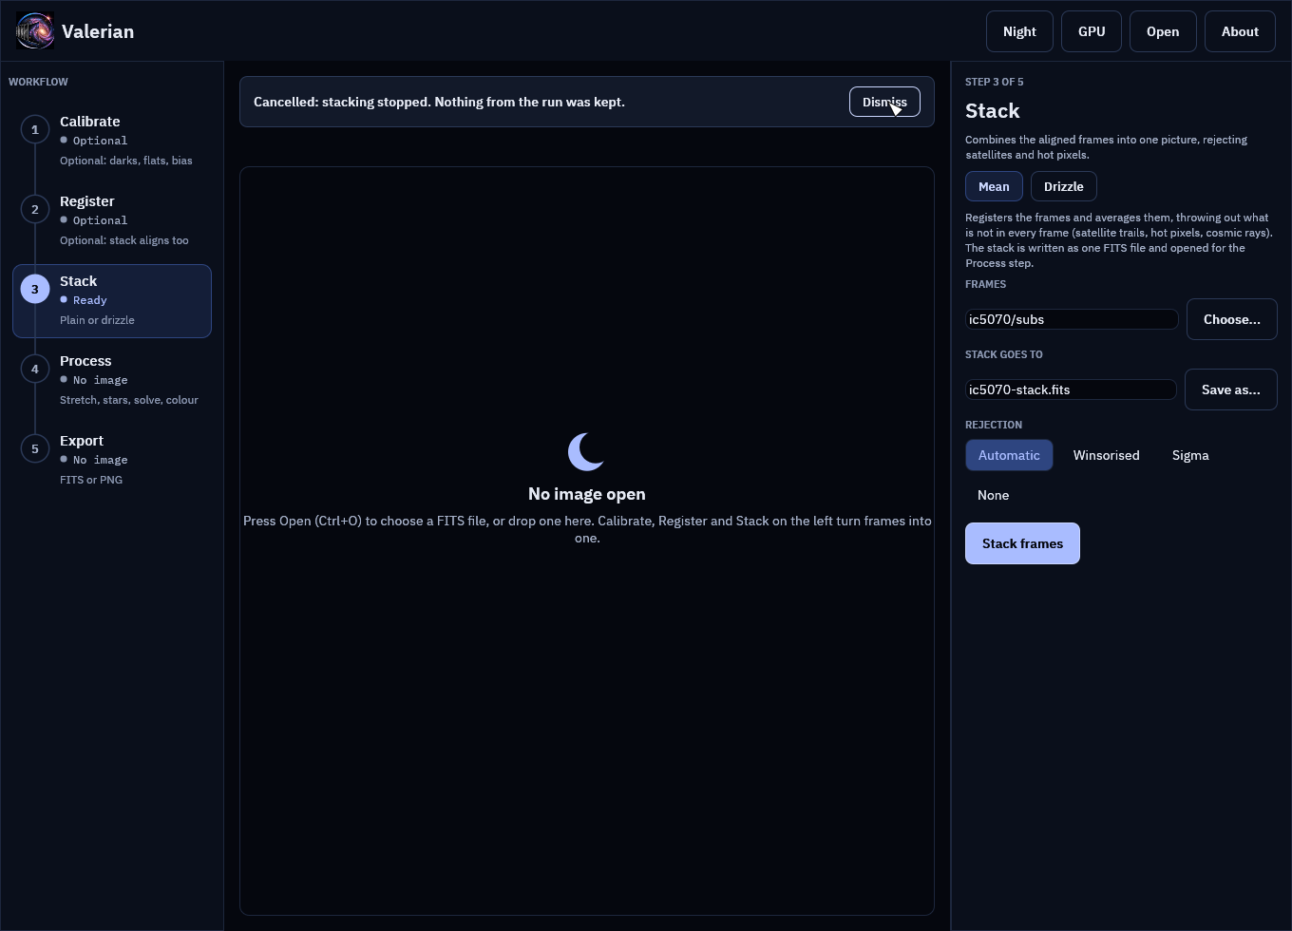Image resolution: width=1292 pixels, height=931 pixels.
Task: Click the "No image open" heading
Action: tap(587, 494)
